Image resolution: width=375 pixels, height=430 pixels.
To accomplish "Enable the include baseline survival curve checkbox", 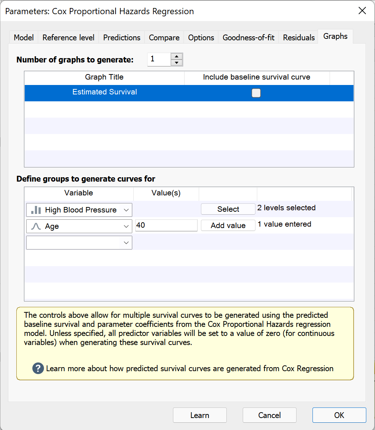I will pyautogui.click(x=256, y=93).
